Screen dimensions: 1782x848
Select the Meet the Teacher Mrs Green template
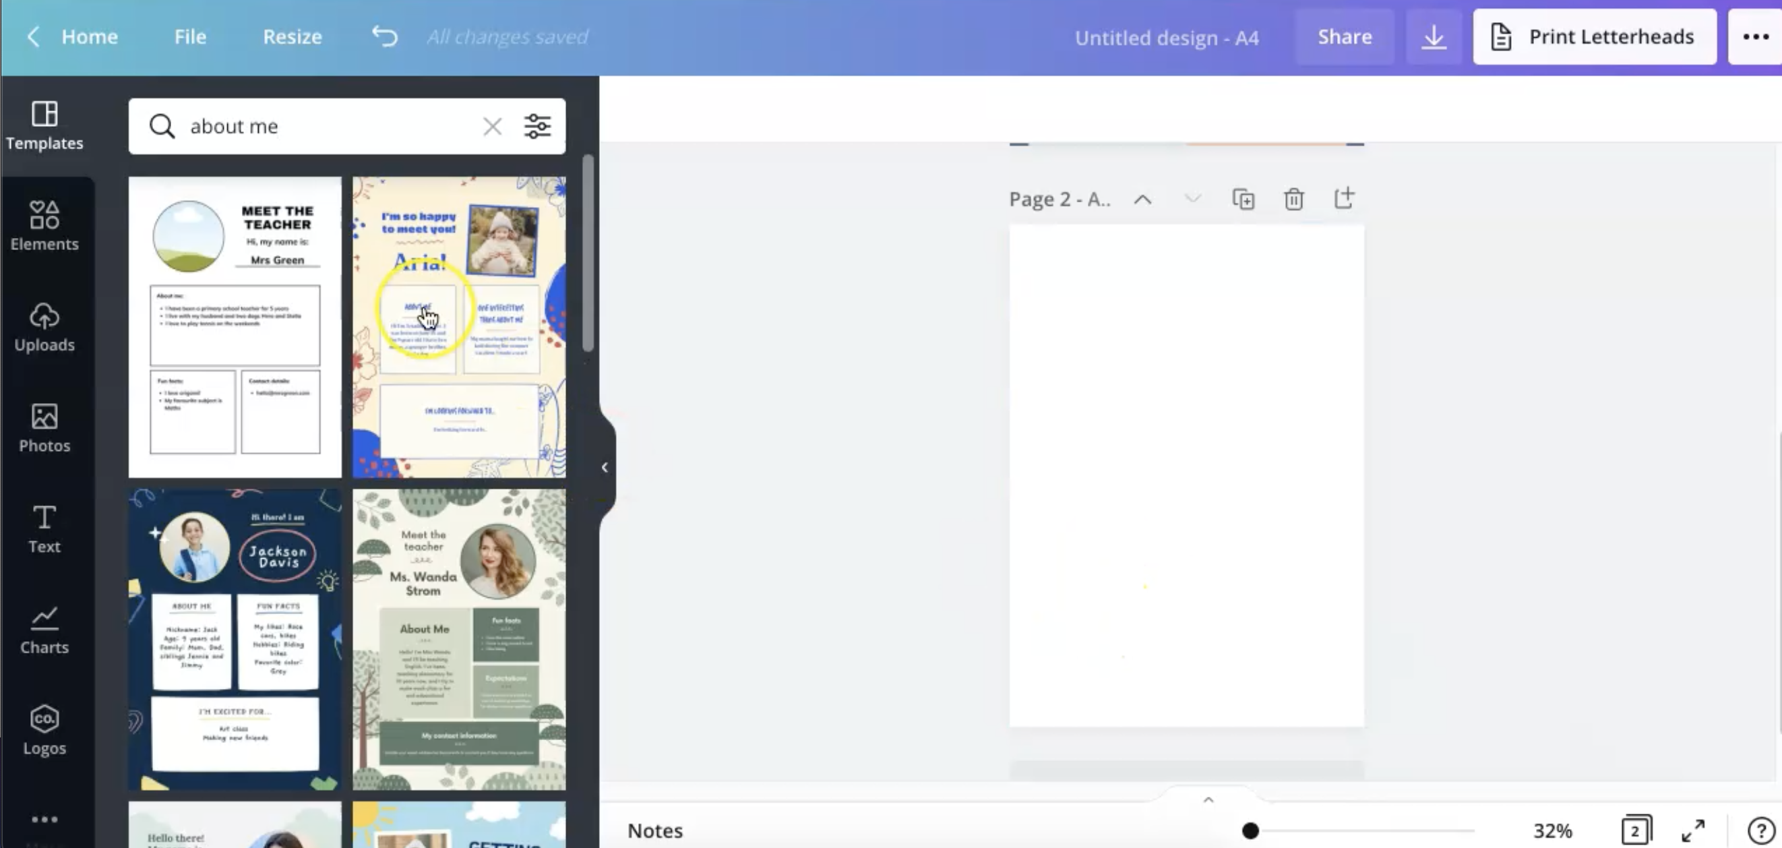coord(235,327)
